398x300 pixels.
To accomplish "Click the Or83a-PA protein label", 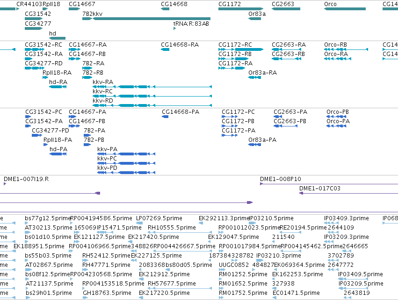I will [x=262, y=140].
